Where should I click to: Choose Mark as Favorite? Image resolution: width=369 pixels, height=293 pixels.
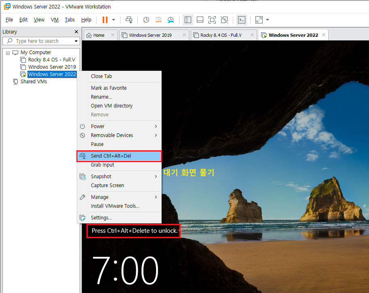[x=119, y=88]
